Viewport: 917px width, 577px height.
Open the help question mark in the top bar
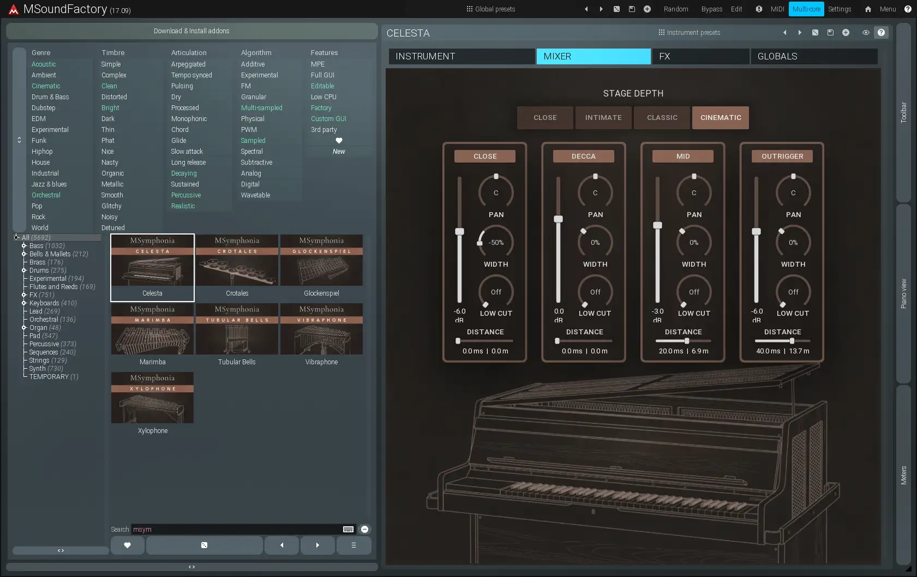point(908,9)
